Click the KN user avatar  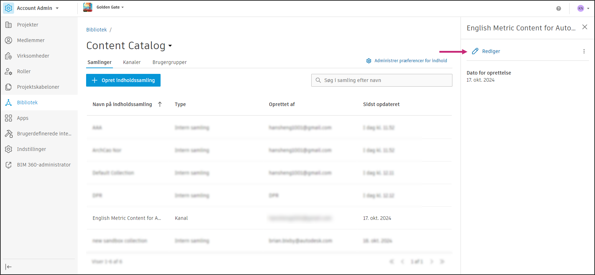[581, 8]
